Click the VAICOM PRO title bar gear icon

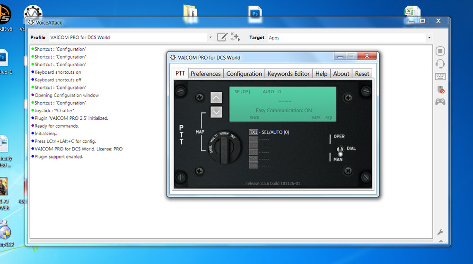pos(173,57)
